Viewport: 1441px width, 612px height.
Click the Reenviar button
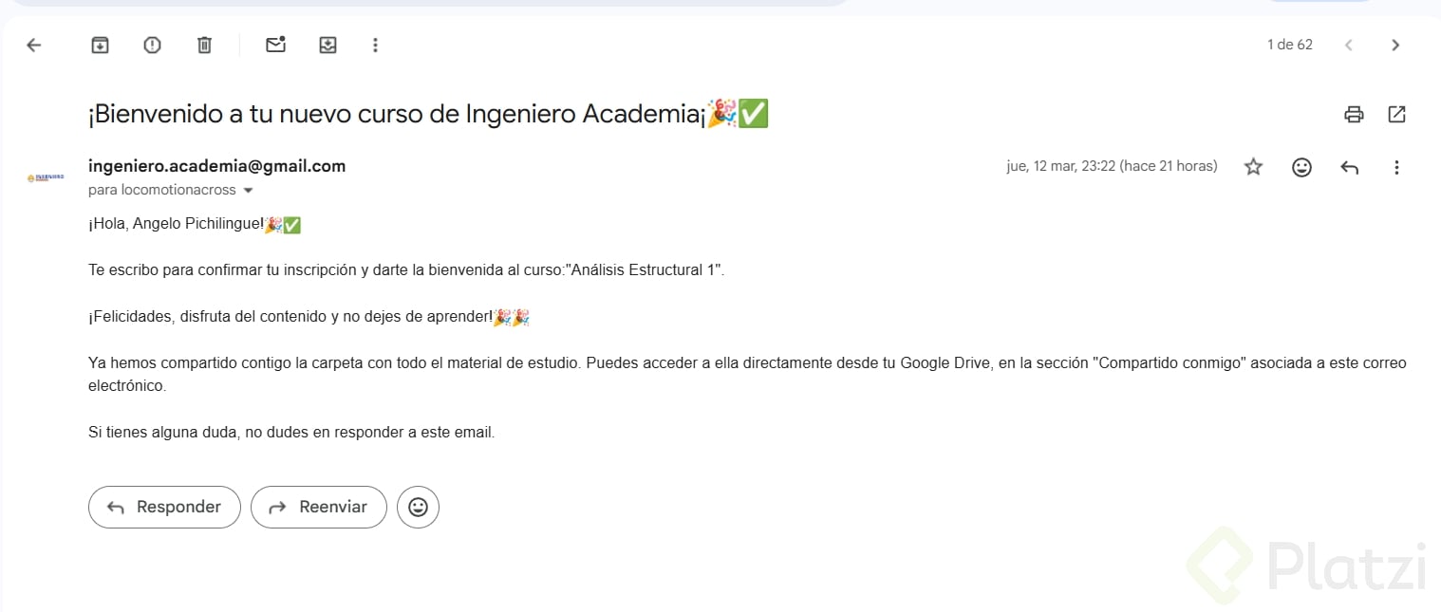point(319,507)
